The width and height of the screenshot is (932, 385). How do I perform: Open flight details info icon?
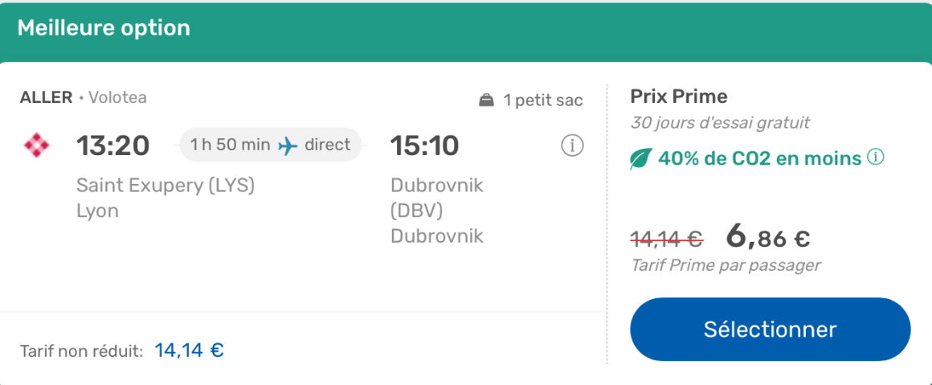(x=571, y=145)
